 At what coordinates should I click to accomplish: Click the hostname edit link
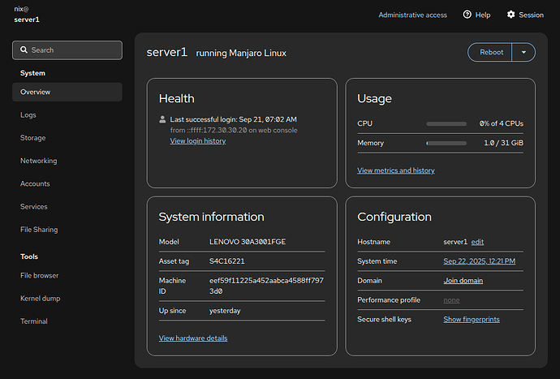pyautogui.click(x=477, y=242)
